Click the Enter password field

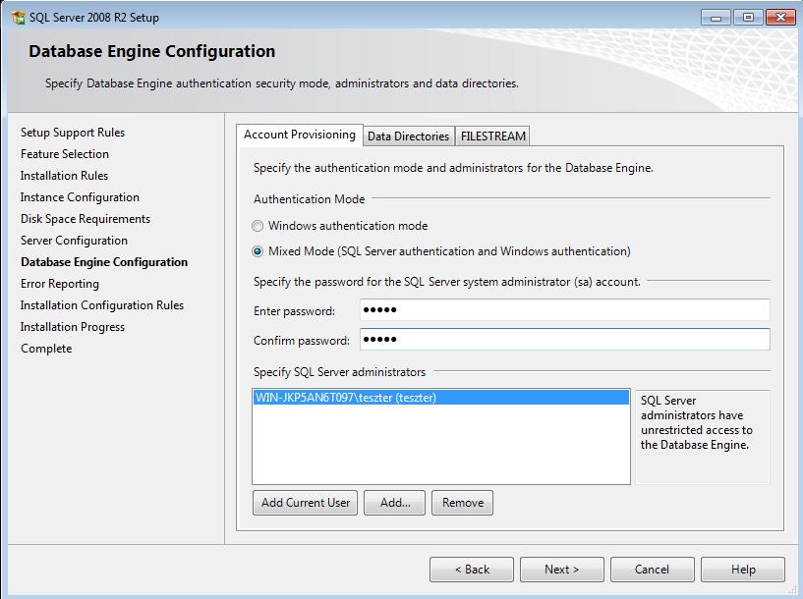(x=565, y=310)
